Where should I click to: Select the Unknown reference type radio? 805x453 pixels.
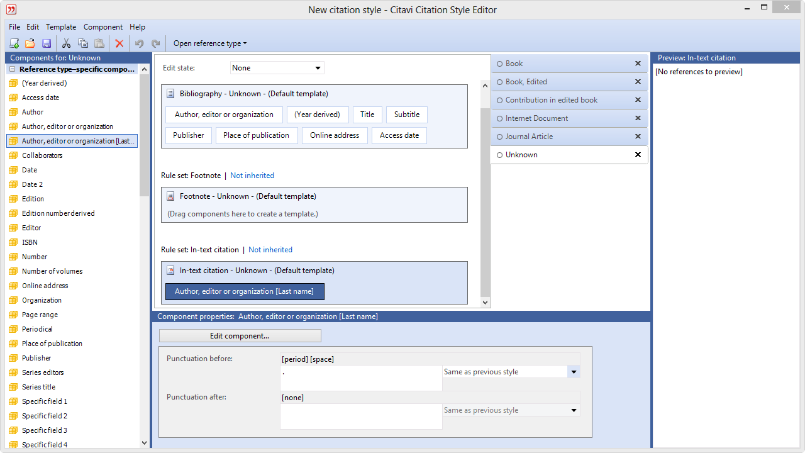[x=500, y=155]
